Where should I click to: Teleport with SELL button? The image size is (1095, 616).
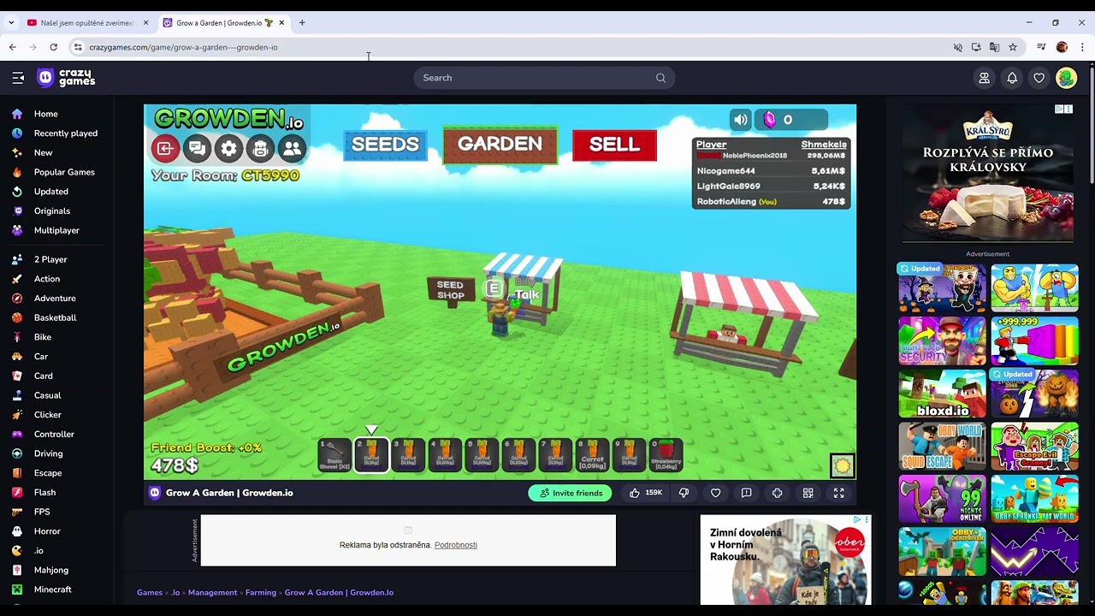(x=614, y=145)
